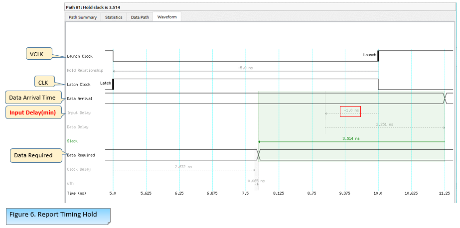
Task: Select the Data Path tab
Action: 140,17
